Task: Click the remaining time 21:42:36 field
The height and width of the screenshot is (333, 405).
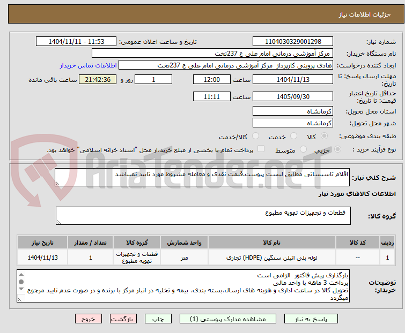Action: pyautogui.click(x=98, y=79)
